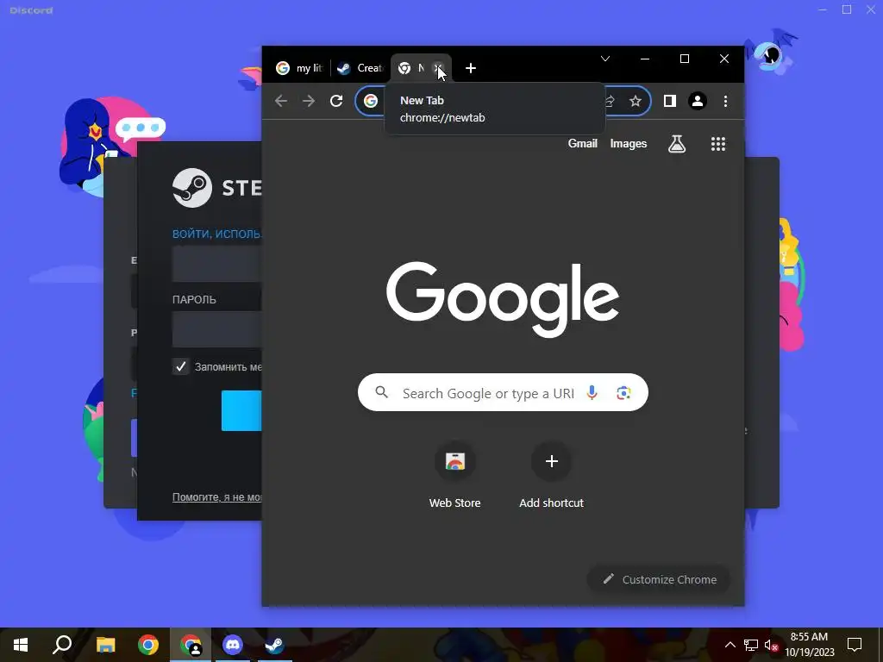Click the Steam logo in login window

click(192, 187)
